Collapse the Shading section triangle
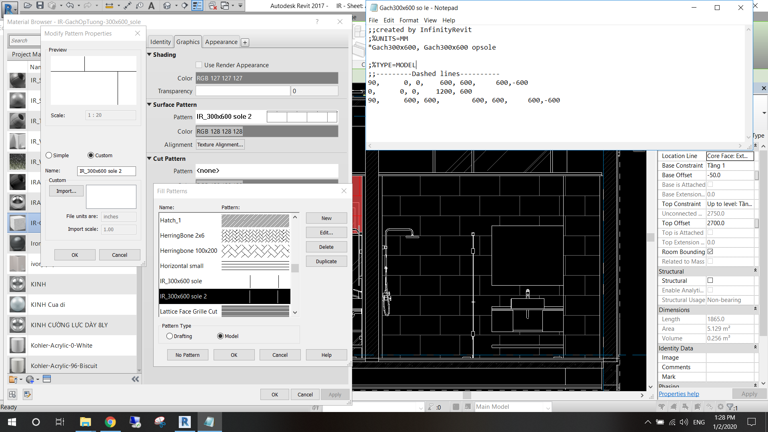 pyautogui.click(x=149, y=54)
